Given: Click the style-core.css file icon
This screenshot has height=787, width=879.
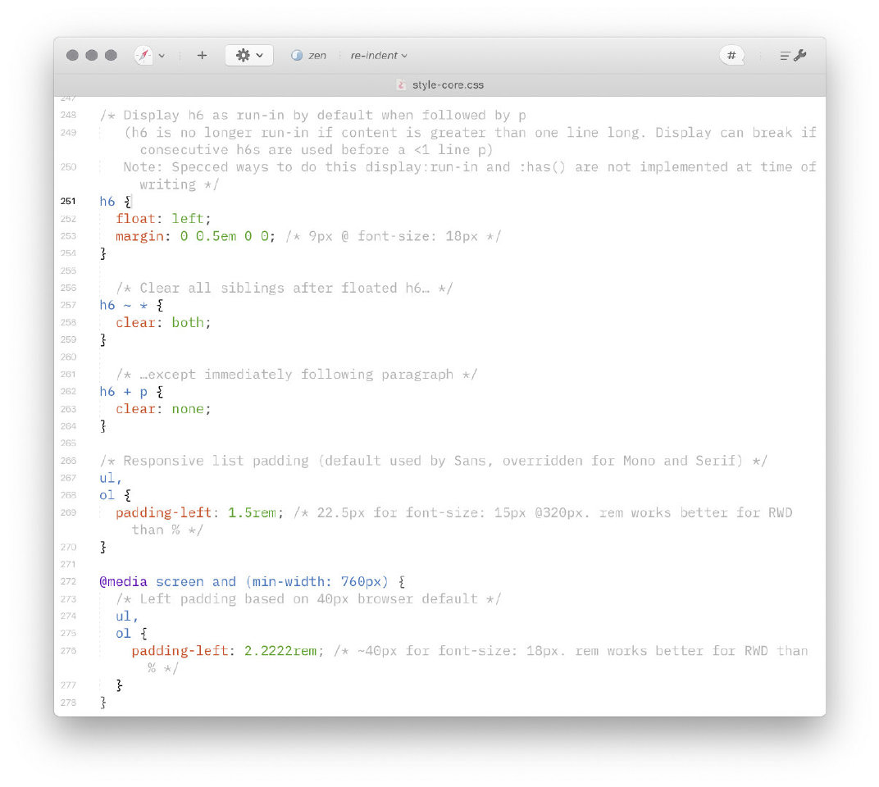Looking at the screenshot, I should click(x=401, y=84).
